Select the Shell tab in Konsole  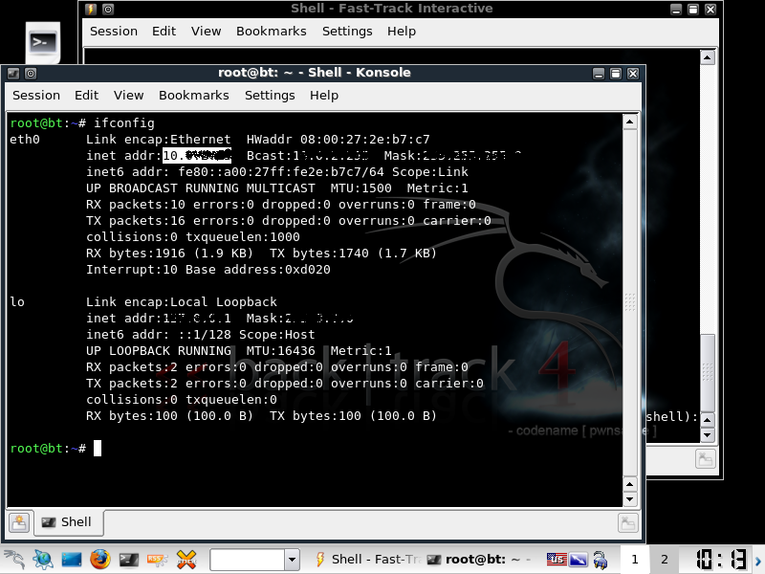click(68, 522)
